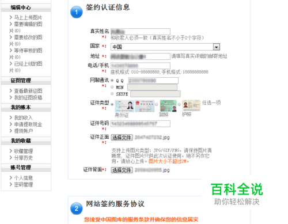Click the 我的账本 section header
The height and width of the screenshot is (224, 288).
26,107
